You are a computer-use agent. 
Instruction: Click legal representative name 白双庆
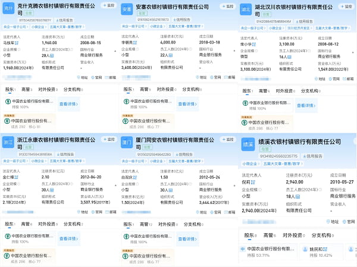127,177
